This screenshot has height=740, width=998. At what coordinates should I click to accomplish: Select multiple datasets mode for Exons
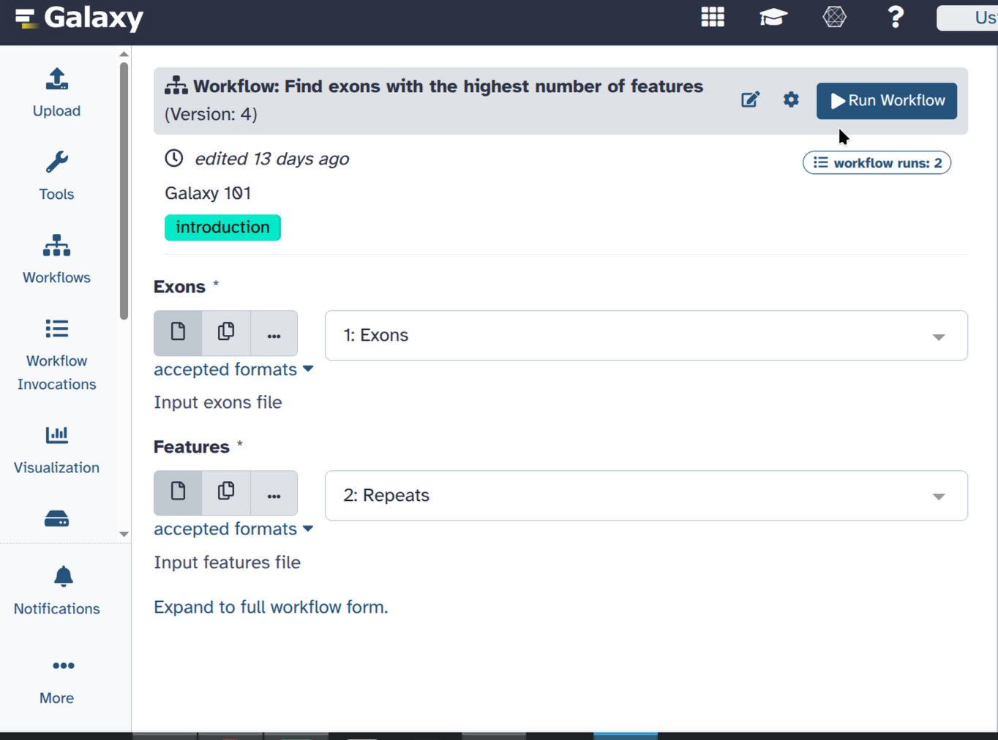tap(226, 333)
